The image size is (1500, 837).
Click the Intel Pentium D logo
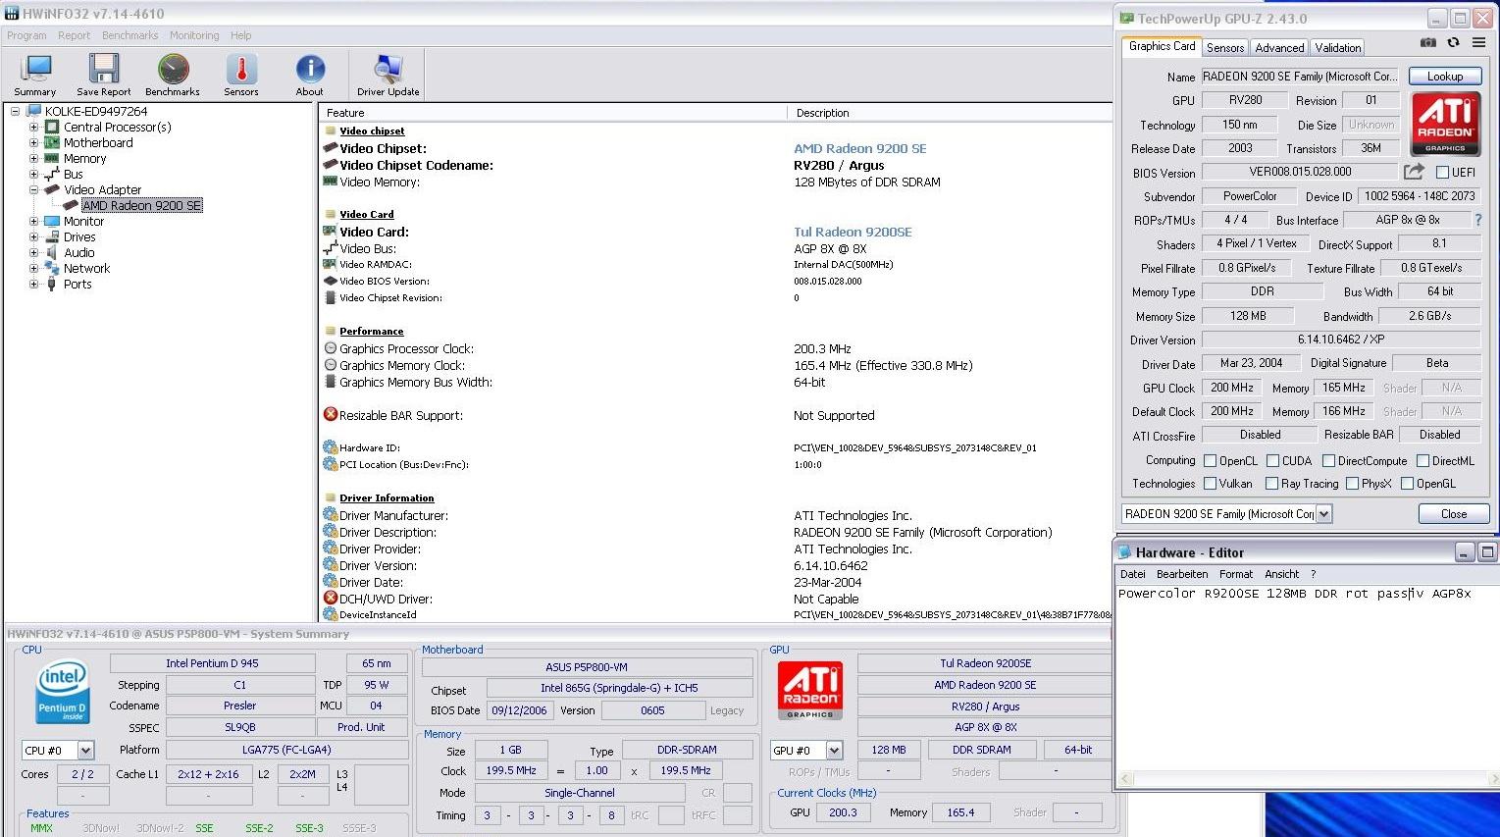63,693
